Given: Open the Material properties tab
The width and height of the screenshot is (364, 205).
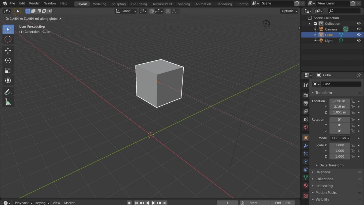Looking at the screenshot, I should tap(305, 185).
